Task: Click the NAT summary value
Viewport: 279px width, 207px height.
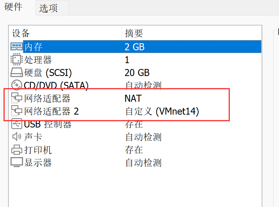Action: point(133,98)
